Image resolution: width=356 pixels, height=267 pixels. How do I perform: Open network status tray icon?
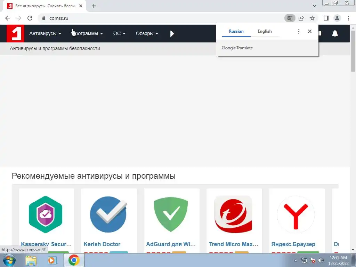(x=304, y=260)
